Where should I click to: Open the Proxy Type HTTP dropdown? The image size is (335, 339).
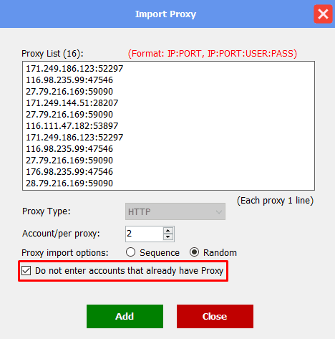175,211
